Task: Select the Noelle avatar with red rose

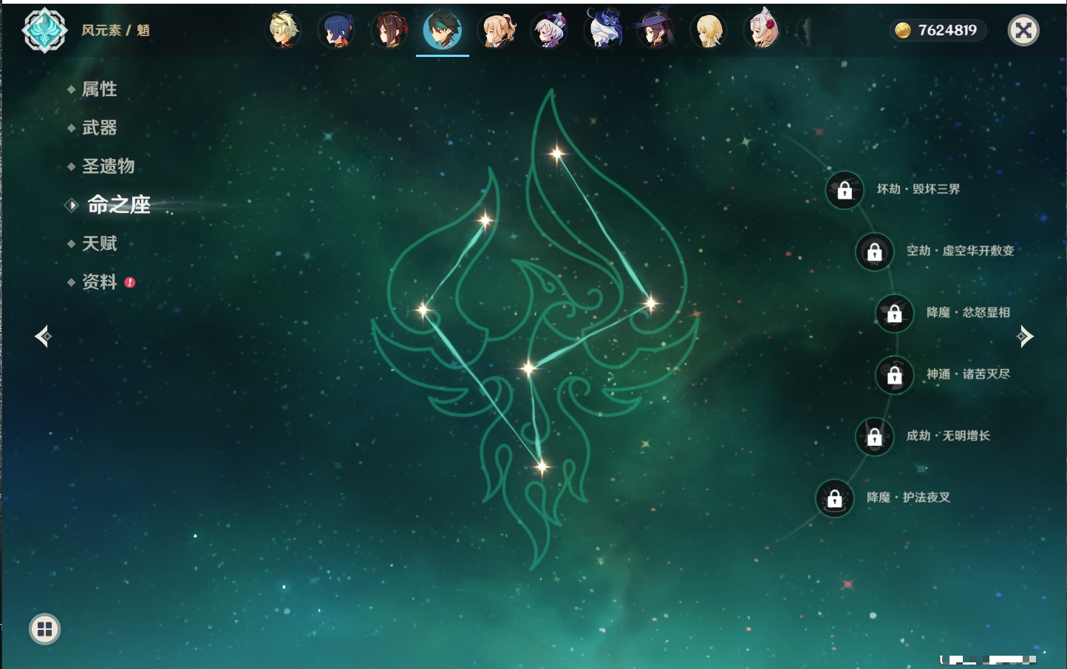Action: point(763,30)
